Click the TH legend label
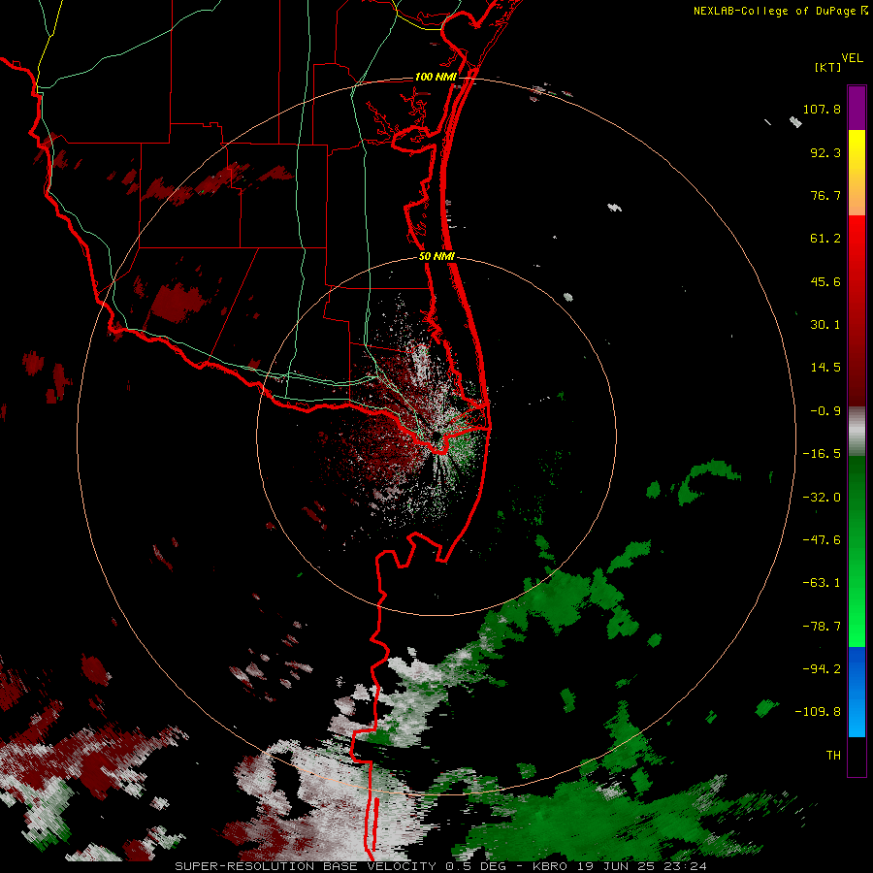The width and height of the screenshot is (873, 873). point(833,756)
